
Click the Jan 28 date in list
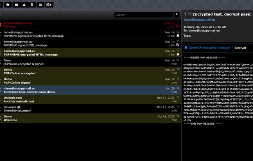170,88
